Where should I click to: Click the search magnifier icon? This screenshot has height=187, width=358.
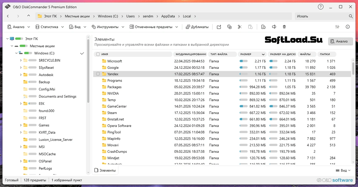(351, 16)
